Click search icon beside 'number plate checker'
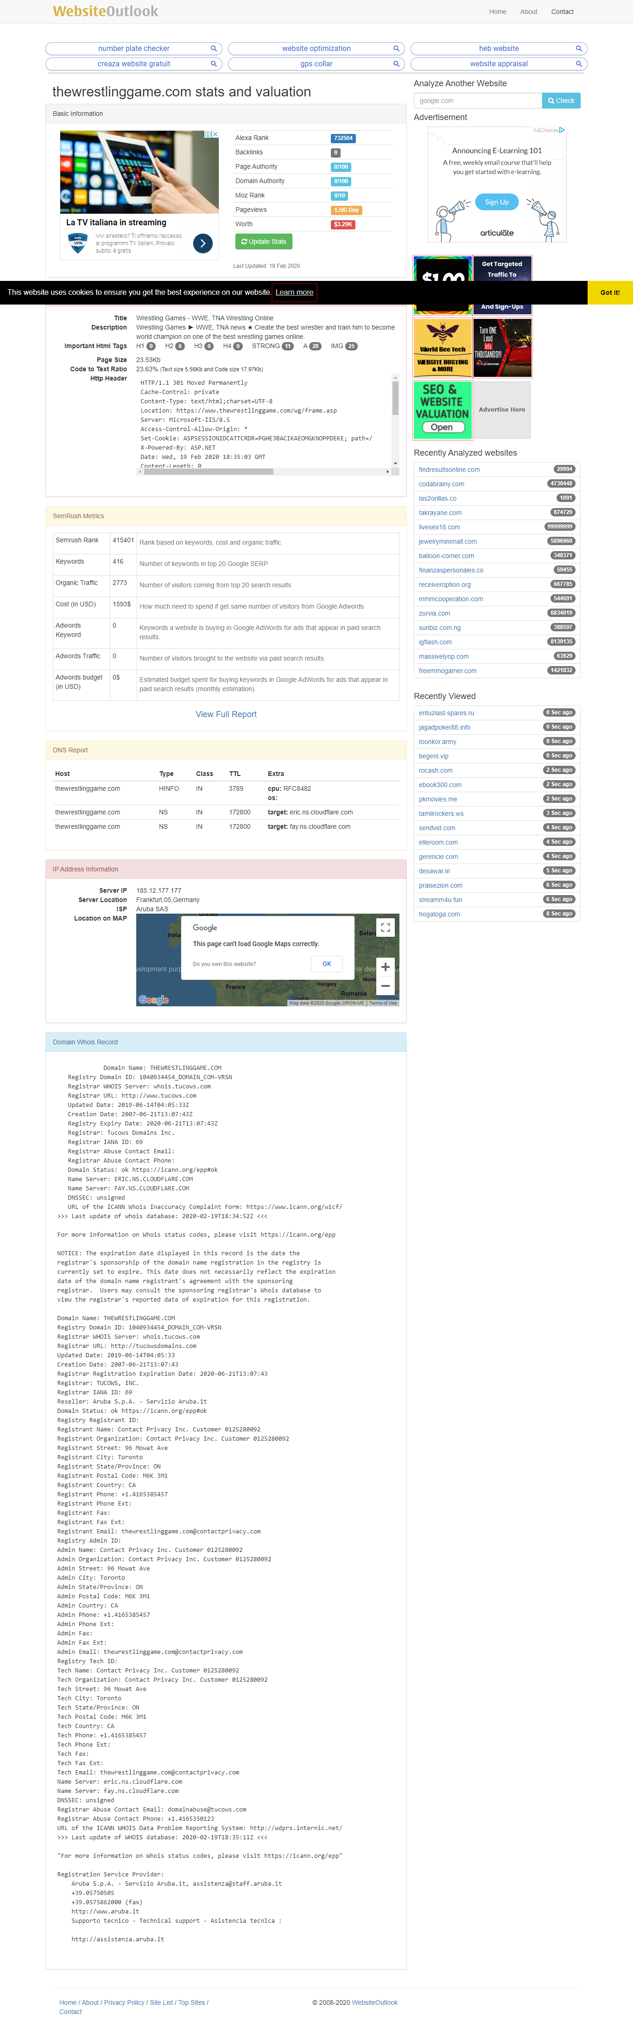Screen dimensions: 633x2021 [x=213, y=49]
